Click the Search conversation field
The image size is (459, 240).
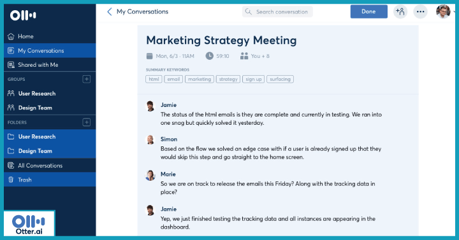point(277,11)
